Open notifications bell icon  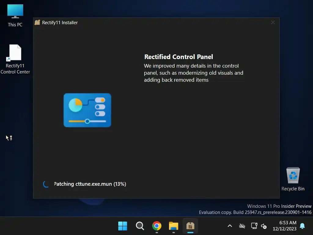pos(302,226)
